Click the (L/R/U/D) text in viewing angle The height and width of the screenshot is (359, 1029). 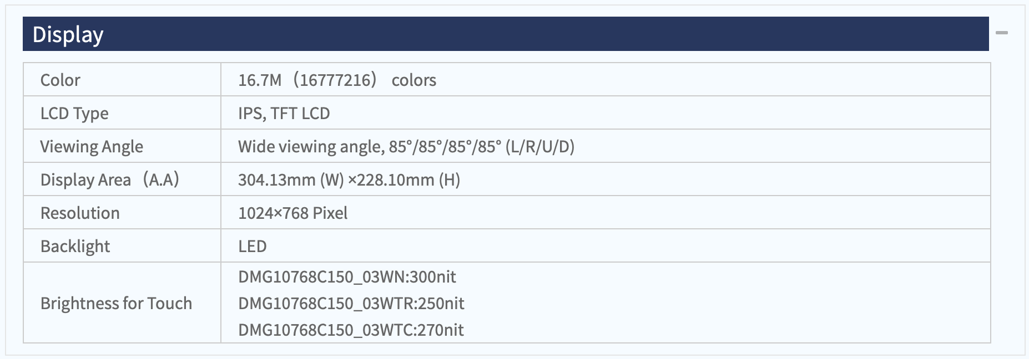click(540, 146)
